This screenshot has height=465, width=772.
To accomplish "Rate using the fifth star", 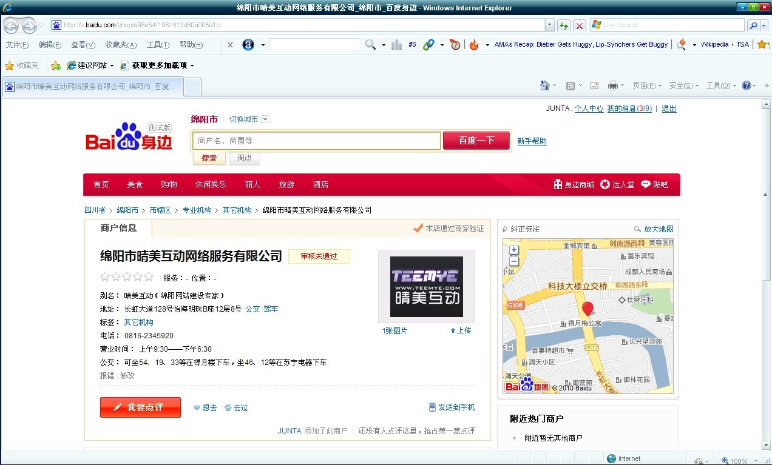I will click(149, 276).
